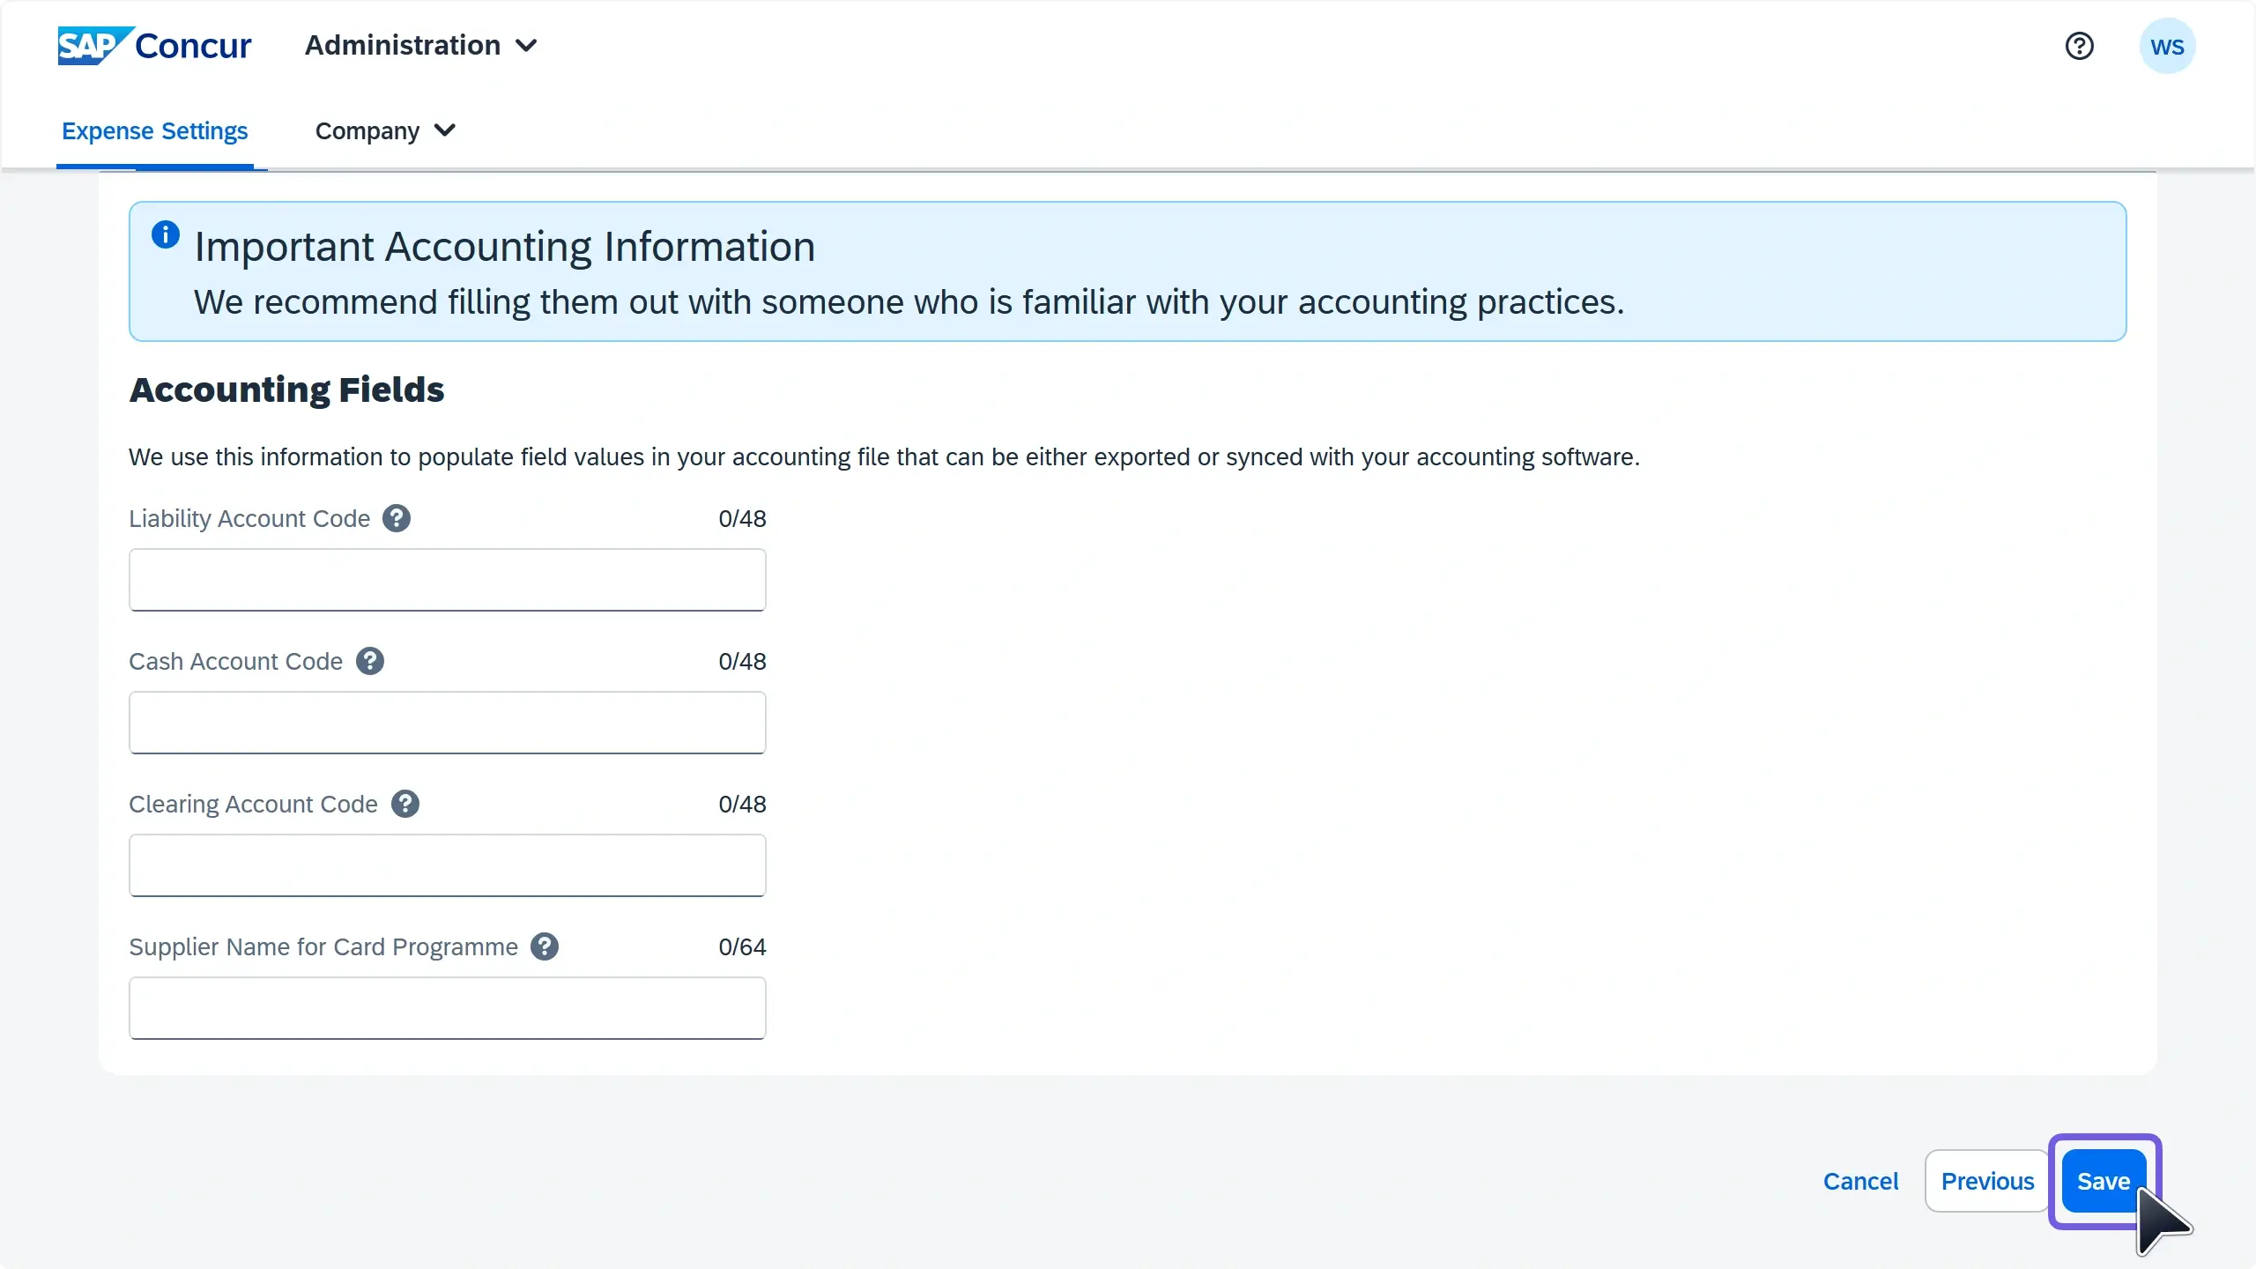Image resolution: width=2256 pixels, height=1269 pixels.
Task: Focus the Liability Account Code field
Action: pos(448,580)
